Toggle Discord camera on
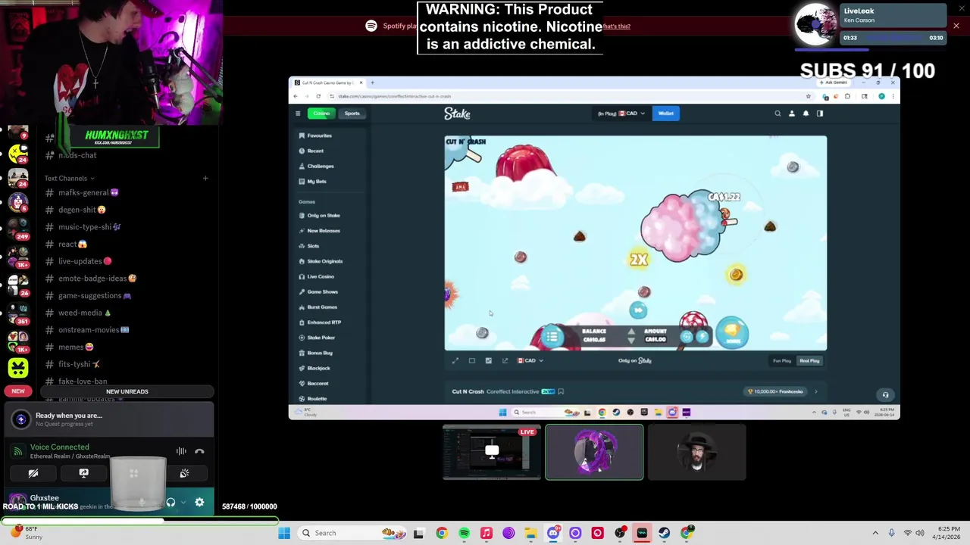This screenshot has width=970, height=545. pos(33,473)
